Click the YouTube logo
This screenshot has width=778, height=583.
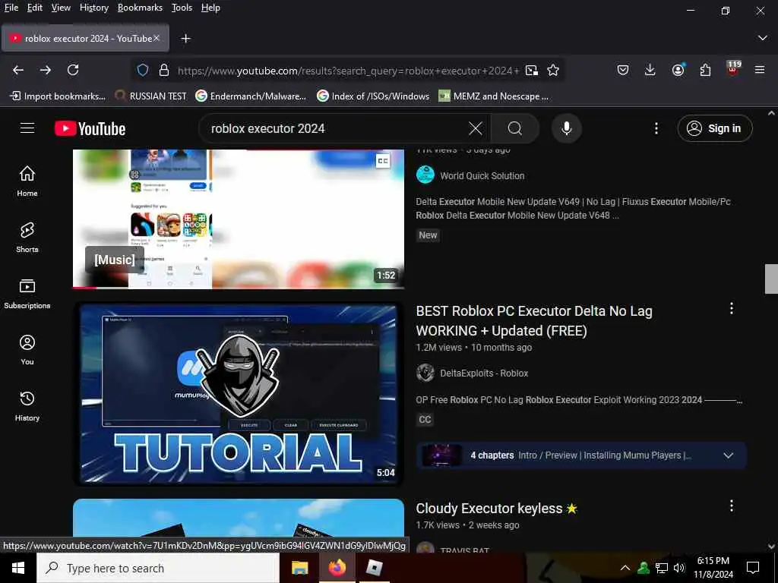(90, 128)
